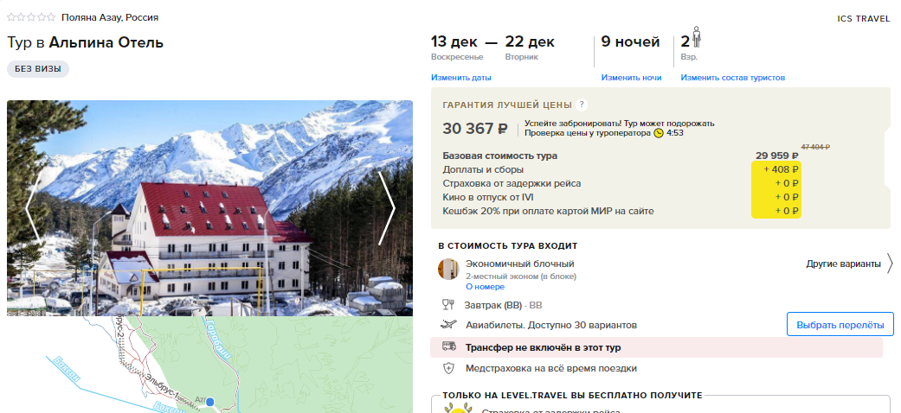Click the bus icon next to Трансфер не включён
This screenshot has height=413, width=901.
(449, 346)
